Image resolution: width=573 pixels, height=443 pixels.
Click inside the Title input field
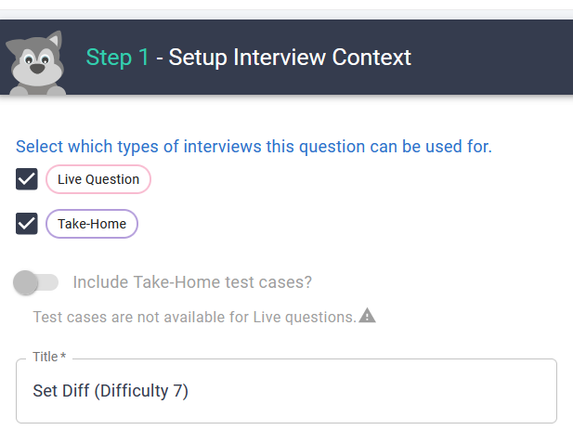(286, 391)
